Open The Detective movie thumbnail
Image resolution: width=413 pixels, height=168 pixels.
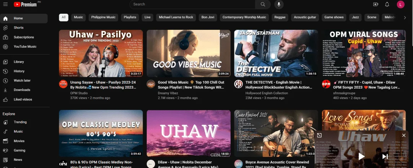coord(276,53)
